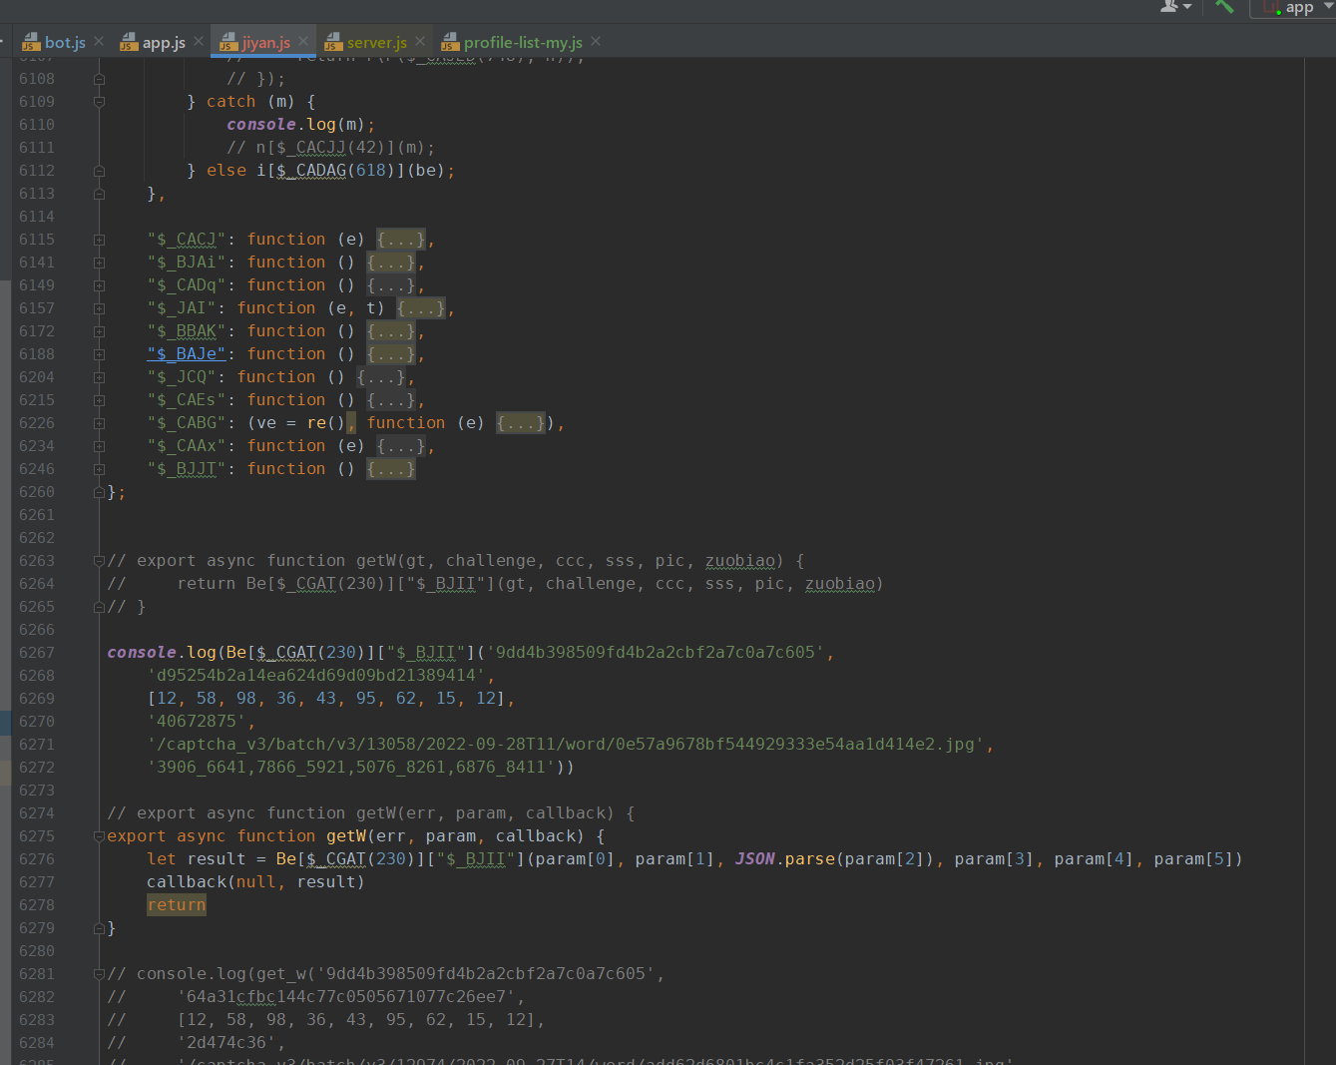1336x1065 pixels.
Task: Click the coordinates string '3906_6641,7866_5921,...'
Action: (351, 768)
